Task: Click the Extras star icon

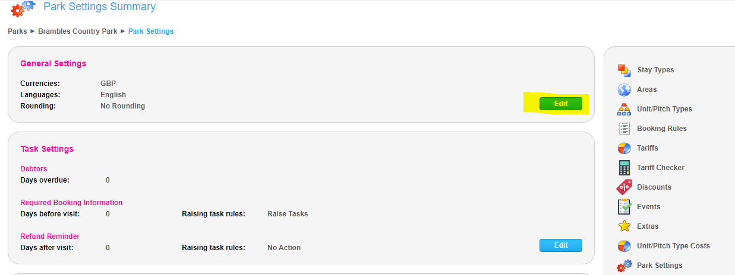Action: coord(624,226)
